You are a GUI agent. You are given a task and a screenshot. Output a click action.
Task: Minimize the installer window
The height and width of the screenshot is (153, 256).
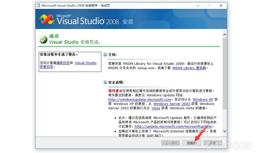198,6
